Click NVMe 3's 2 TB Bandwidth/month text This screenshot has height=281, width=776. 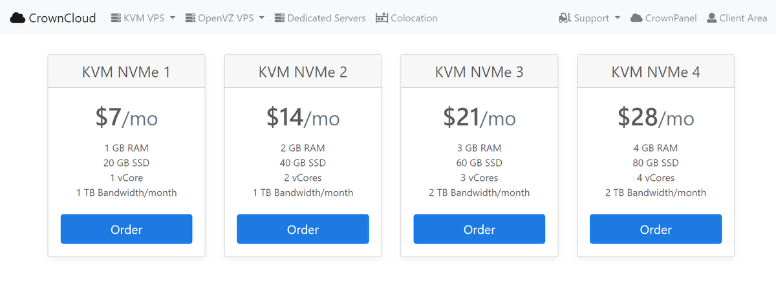point(479,193)
